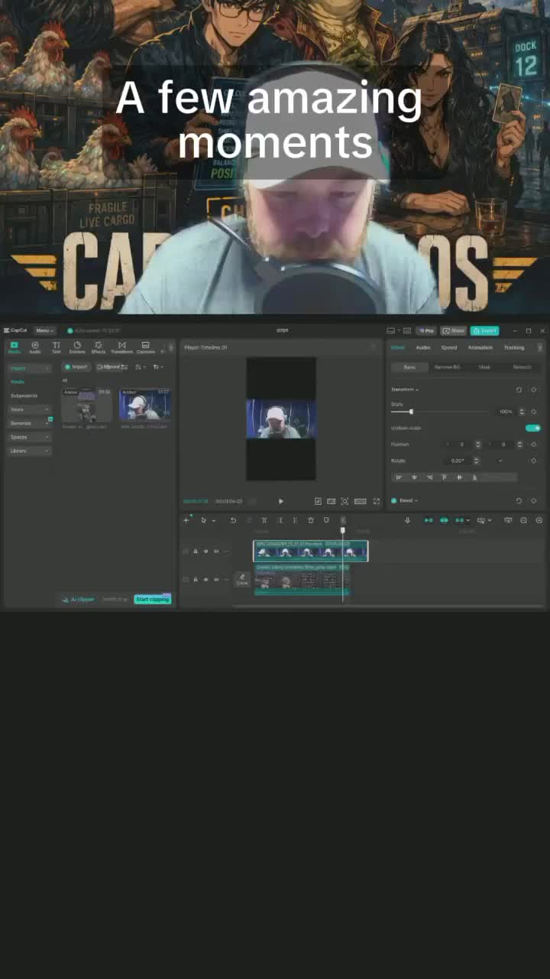Click the microphone voiceover record icon
The height and width of the screenshot is (979, 550).
coord(407,520)
